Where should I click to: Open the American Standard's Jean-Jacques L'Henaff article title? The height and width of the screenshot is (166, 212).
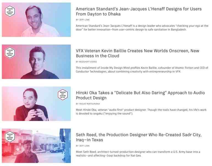click(139, 12)
